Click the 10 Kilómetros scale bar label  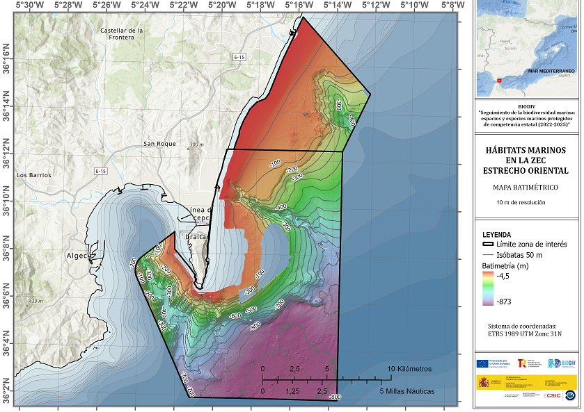(409, 369)
